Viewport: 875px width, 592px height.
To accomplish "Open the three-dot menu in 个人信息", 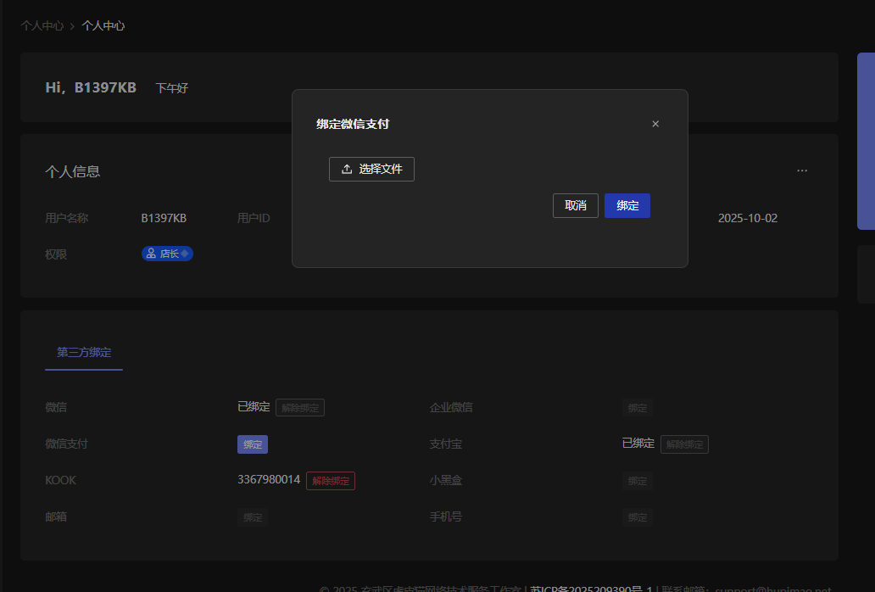I will [802, 170].
